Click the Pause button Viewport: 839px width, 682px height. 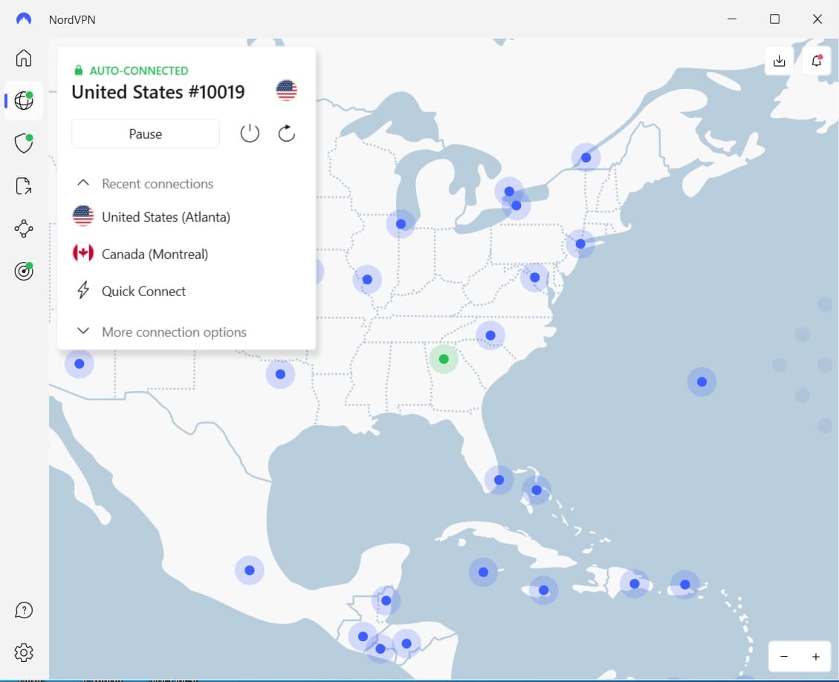(146, 134)
